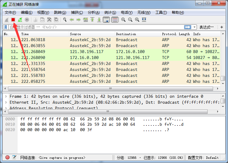Restart the current capture
The image size is (228, 163).
[x=20, y=20]
